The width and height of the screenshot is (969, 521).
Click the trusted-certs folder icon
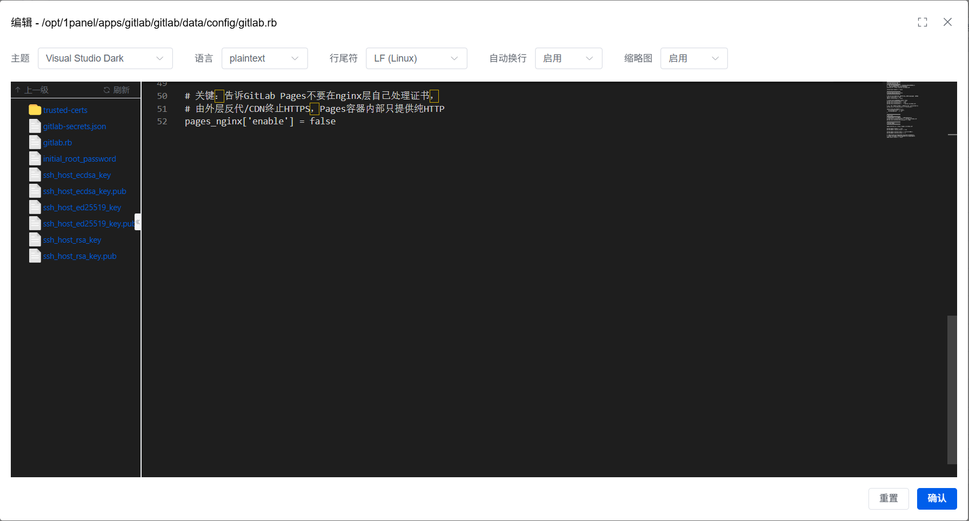point(35,110)
